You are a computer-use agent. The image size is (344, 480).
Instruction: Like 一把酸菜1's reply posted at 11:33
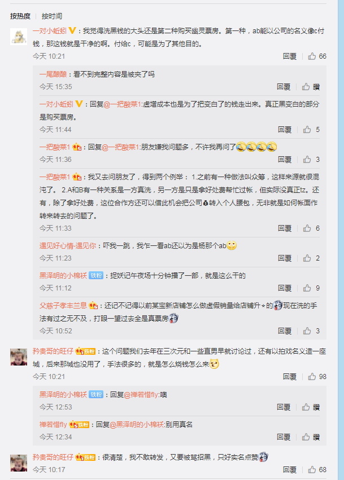click(x=311, y=228)
